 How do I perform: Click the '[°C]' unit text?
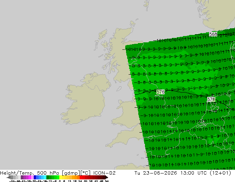[x=86, y=173]
